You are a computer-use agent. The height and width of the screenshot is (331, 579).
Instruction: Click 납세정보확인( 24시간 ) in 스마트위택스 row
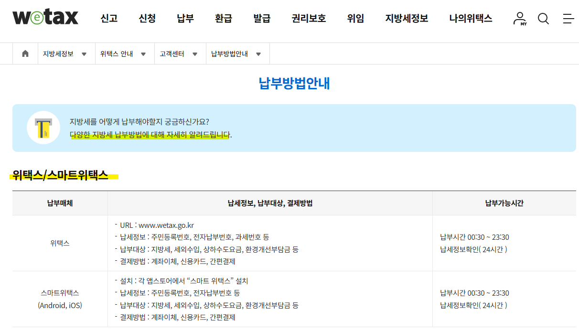(x=473, y=305)
